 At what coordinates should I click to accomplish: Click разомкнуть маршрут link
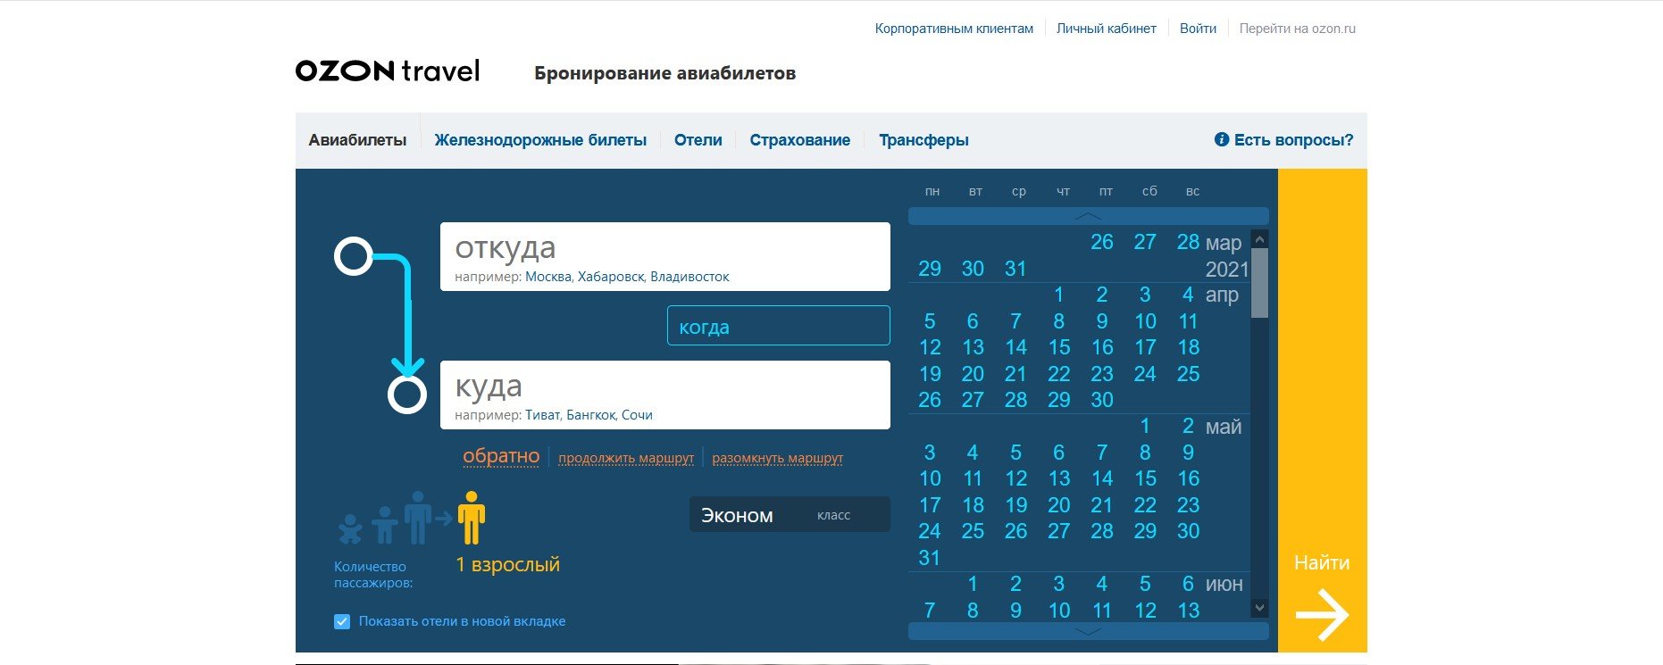coord(777,458)
